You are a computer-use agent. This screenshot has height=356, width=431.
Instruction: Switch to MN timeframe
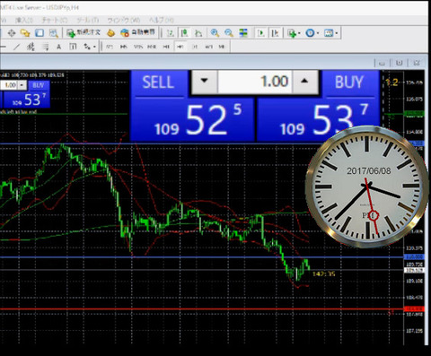222,47
